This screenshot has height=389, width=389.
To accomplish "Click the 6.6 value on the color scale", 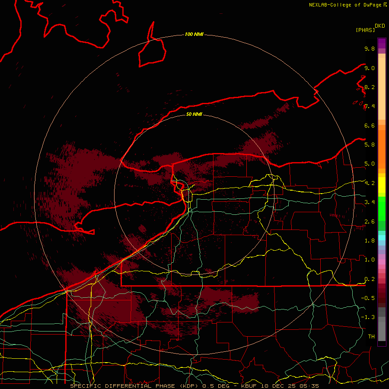I will click(x=370, y=125).
